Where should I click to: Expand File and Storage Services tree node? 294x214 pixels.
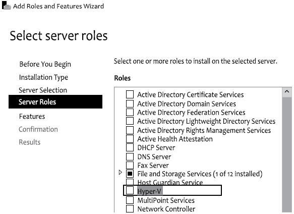tap(121, 172)
